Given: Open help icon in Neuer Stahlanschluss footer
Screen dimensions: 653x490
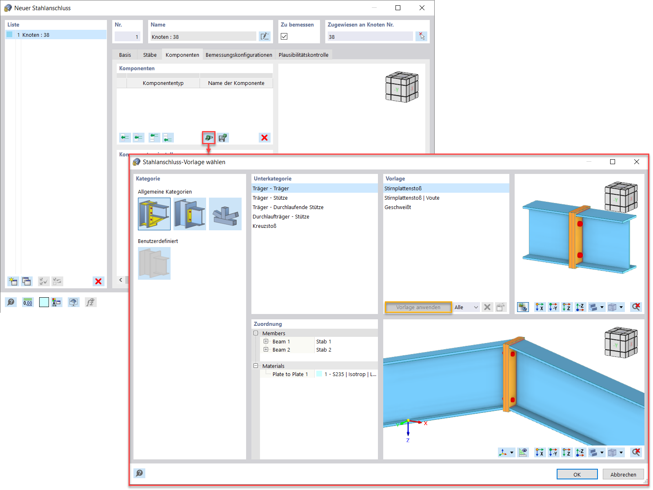Looking at the screenshot, I should 11,302.
